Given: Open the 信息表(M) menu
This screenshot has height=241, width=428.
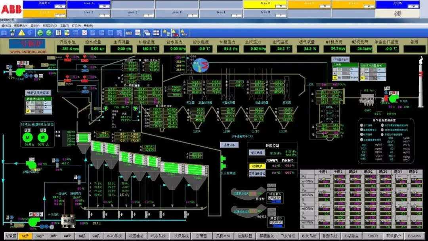Looking at the screenshot, I should 21,25.
